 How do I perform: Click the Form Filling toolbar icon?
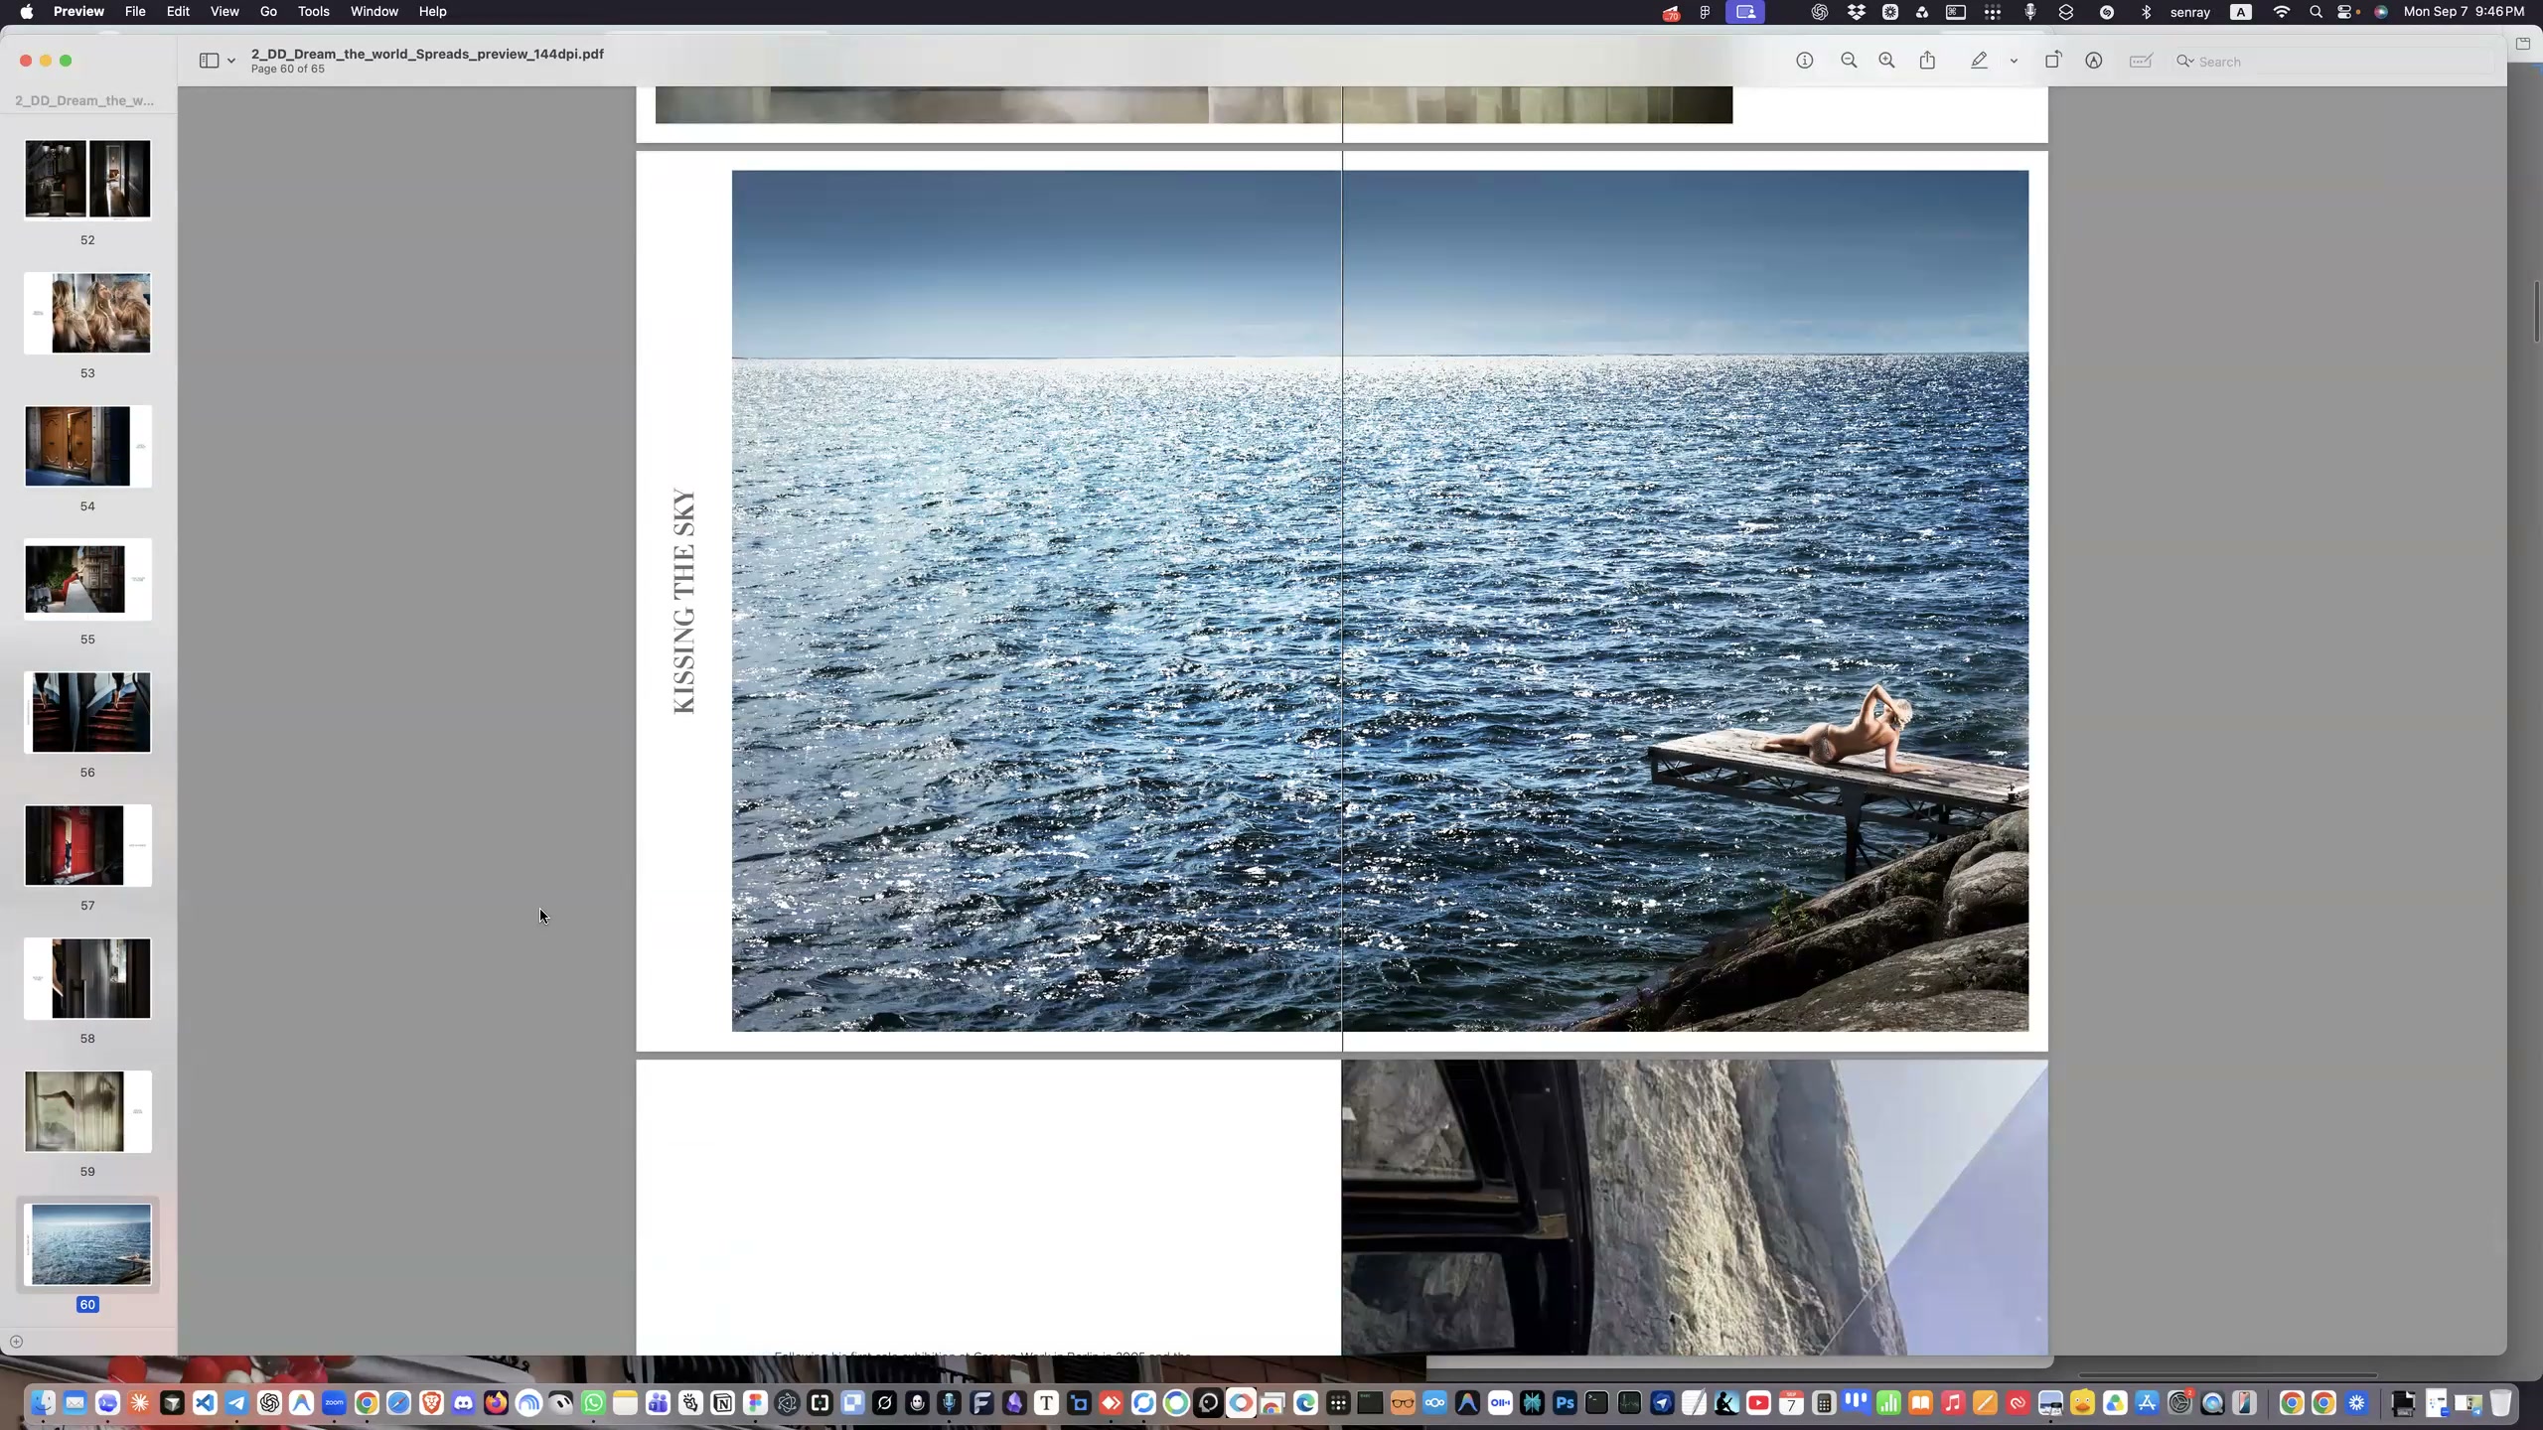click(2141, 61)
